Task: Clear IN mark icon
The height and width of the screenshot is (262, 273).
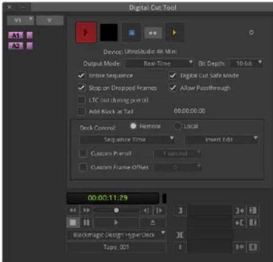Action: pyautogui.click(x=253, y=211)
